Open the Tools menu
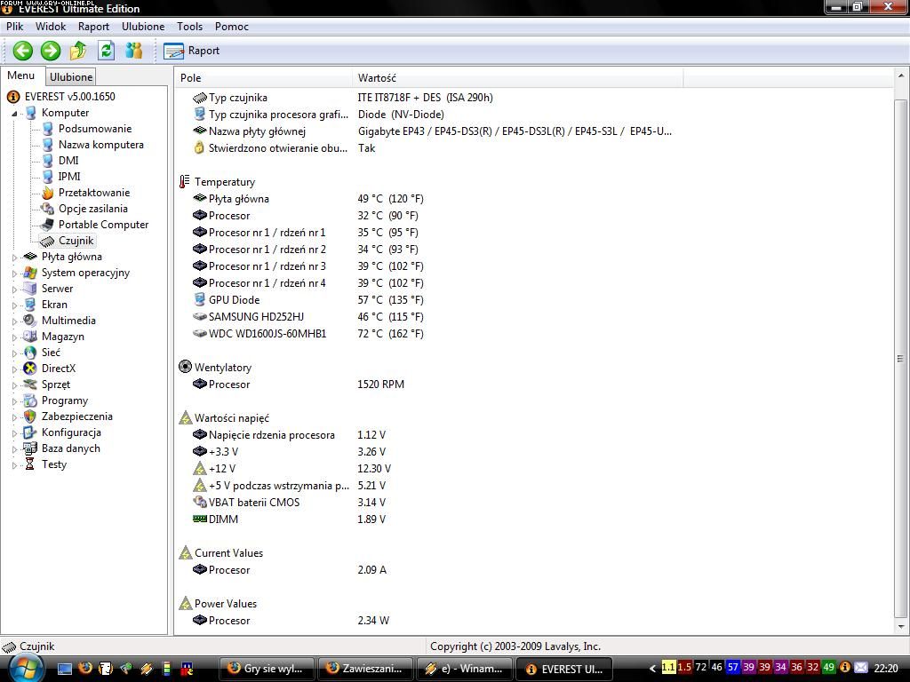 click(189, 27)
